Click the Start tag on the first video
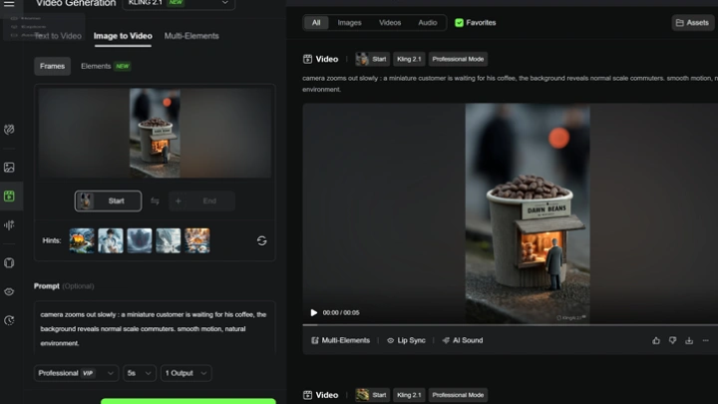The height and width of the screenshot is (404, 718). (372, 59)
